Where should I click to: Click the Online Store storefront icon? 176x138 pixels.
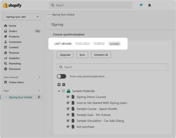[6, 82]
